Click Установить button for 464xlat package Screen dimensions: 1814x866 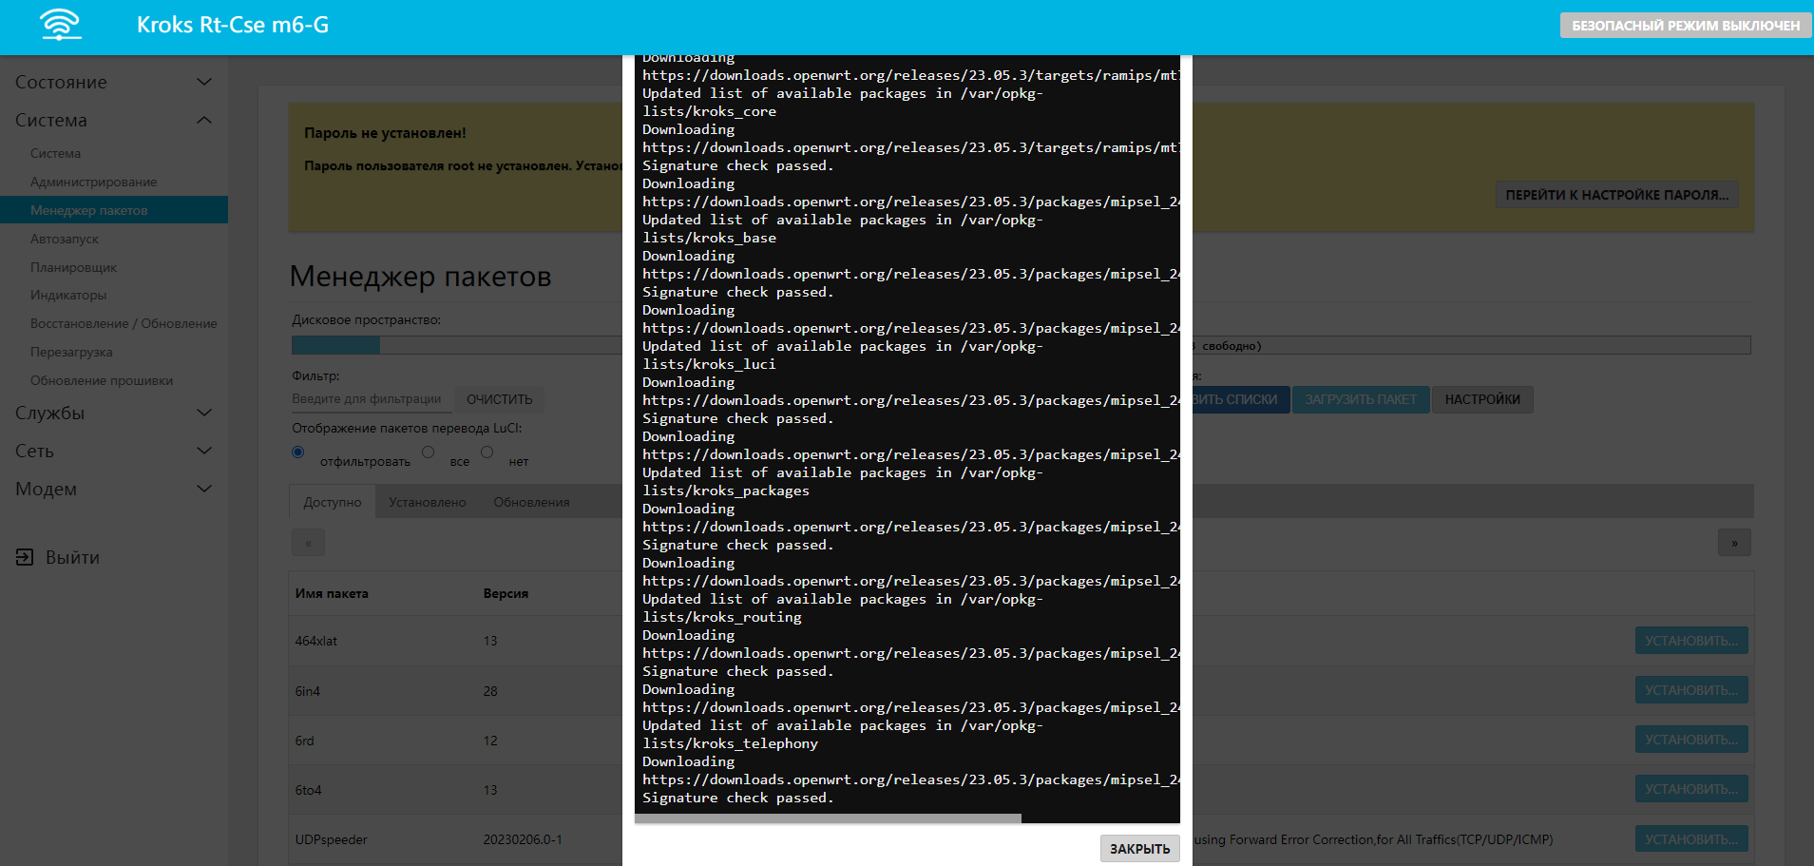pos(1690,641)
